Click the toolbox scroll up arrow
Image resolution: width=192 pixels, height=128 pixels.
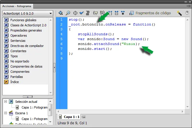(51, 20)
